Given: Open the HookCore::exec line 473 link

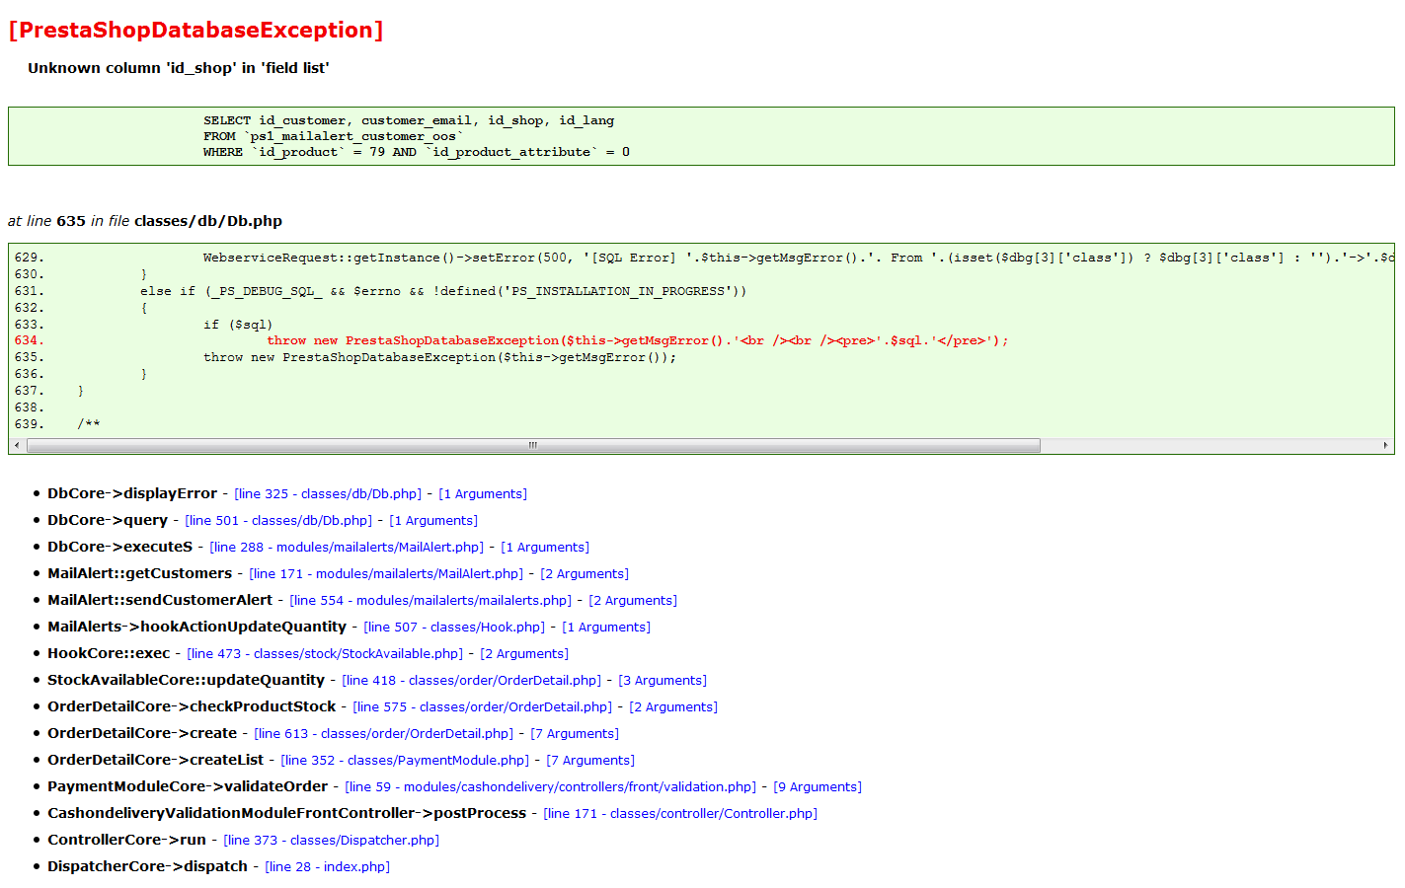Looking at the screenshot, I should click(325, 654).
